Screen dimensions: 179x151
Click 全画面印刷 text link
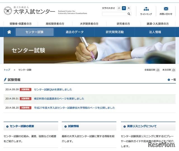click(150, 70)
